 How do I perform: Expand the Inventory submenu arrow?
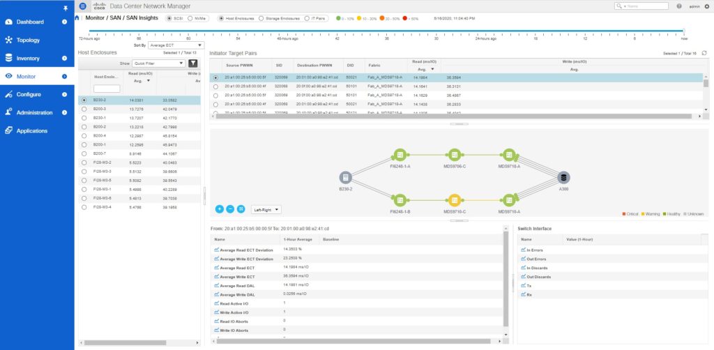click(65, 59)
